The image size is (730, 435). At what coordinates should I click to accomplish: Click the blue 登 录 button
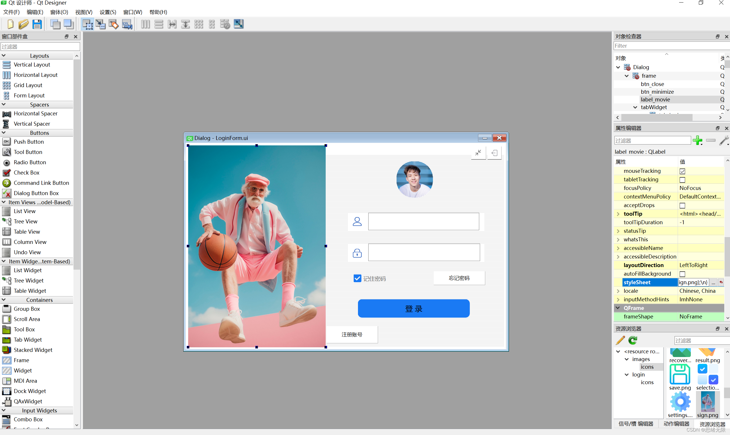[413, 308]
